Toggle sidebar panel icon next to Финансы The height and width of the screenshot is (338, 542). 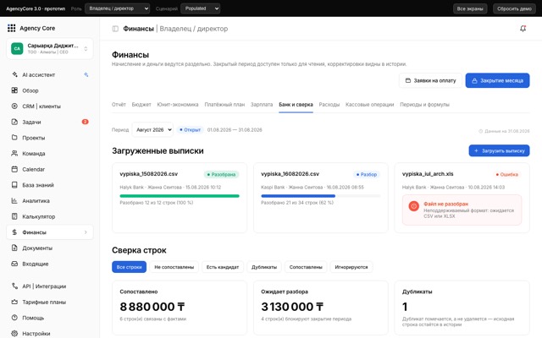(115, 29)
